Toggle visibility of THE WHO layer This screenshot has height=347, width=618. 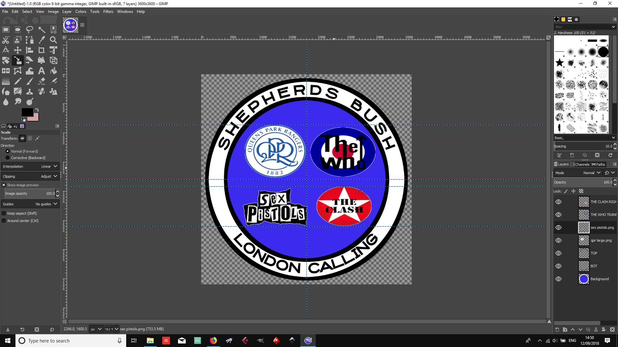coord(558,215)
